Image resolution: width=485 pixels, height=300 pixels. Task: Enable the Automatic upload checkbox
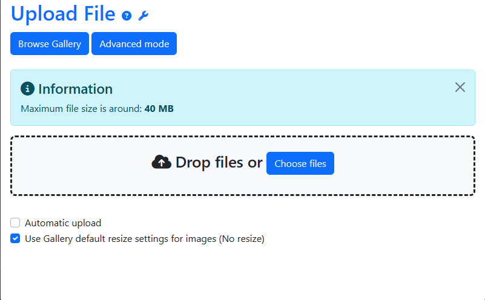[x=15, y=223]
